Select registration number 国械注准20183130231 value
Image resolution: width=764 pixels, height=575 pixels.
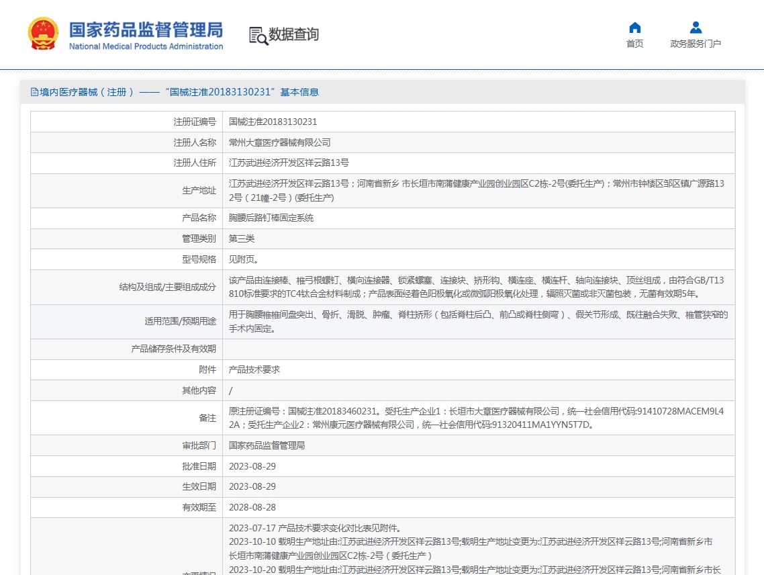(273, 122)
